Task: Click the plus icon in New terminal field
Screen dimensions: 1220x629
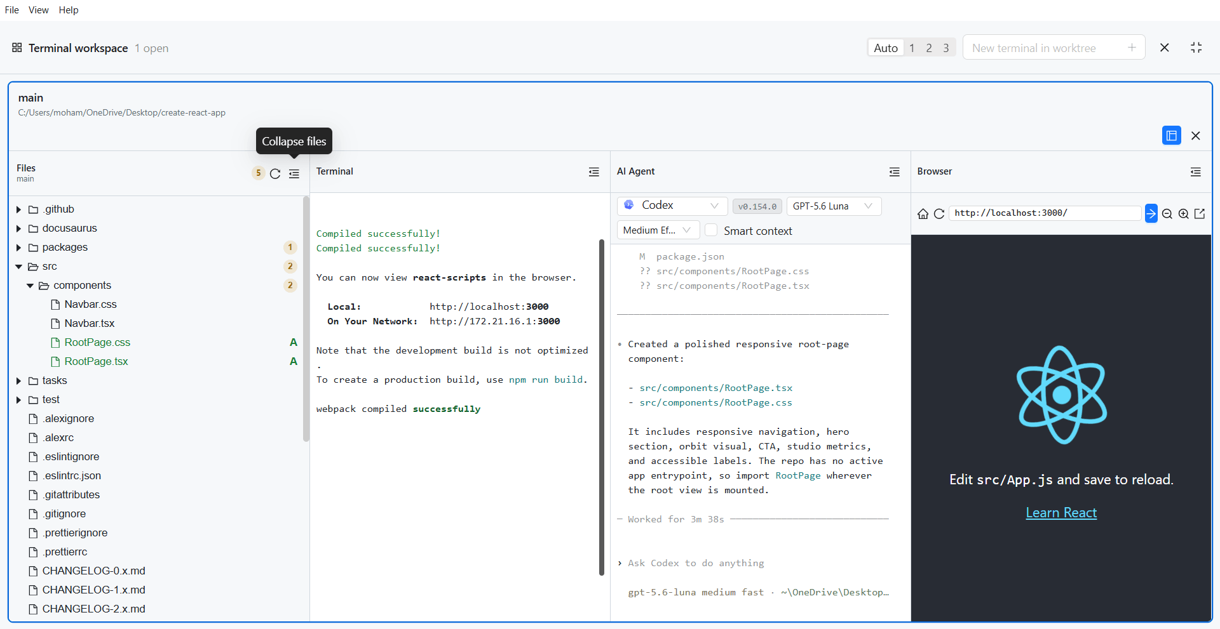Action: click(1132, 48)
